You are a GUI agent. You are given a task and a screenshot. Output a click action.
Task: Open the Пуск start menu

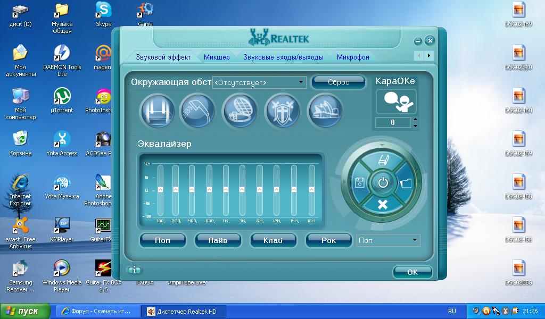click(x=25, y=311)
